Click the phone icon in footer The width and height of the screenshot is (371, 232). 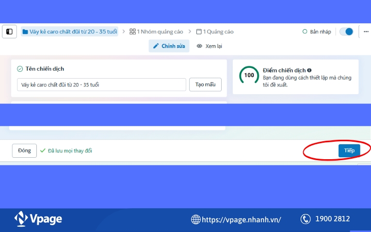point(306,219)
